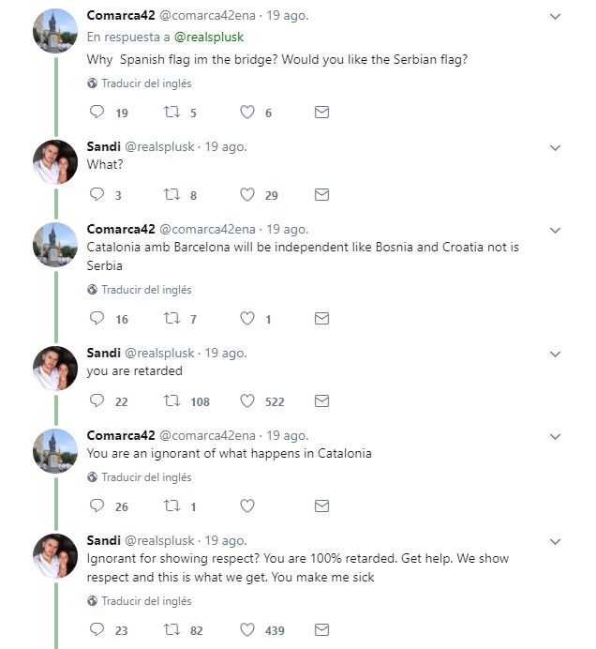Send the Catalonia independence tweet by direct message
The image size is (596, 649).
321,319
